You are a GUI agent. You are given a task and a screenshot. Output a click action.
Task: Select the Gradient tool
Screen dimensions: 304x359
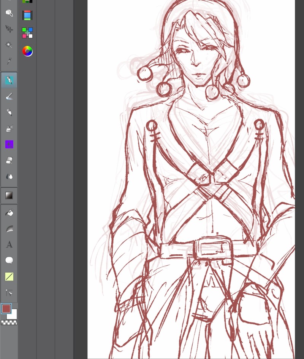[x=9, y=196]
